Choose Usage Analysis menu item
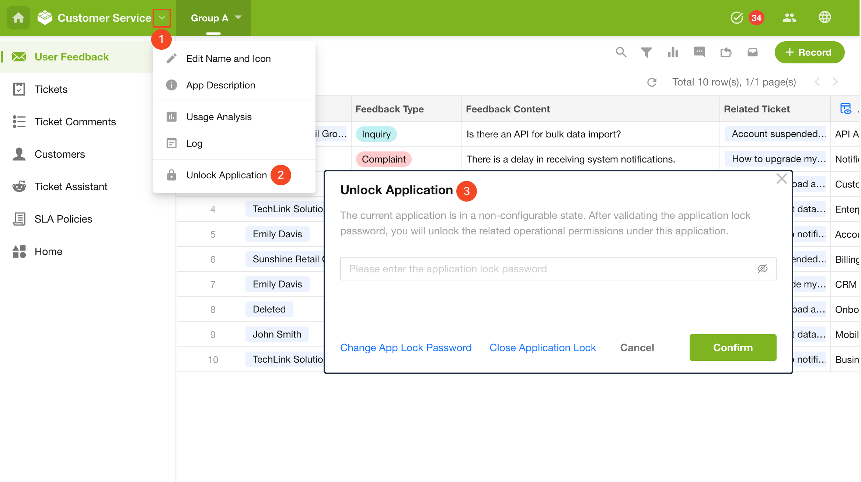 point(234,117)
